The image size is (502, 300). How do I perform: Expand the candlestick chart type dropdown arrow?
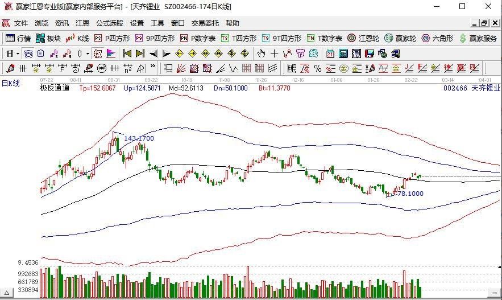(88, 54)
